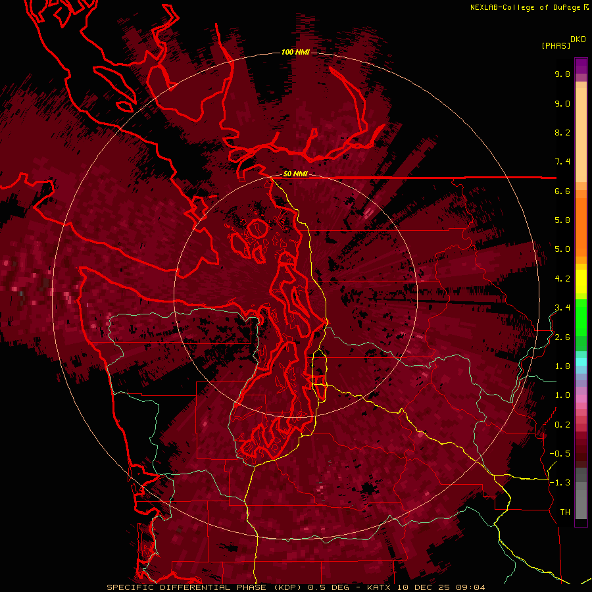Click the 7.4 legend value
Image resolution: width=592 pixels, height=592 pixels.
[562, 162]
